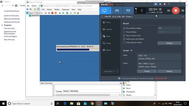The height and width of the screenshot is (106, 189).
Task: Click the green Reset icon in VM toolbar
Action: click(x=63, y=13)
